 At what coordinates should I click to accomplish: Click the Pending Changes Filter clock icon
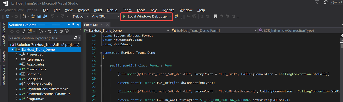point(41,31)
